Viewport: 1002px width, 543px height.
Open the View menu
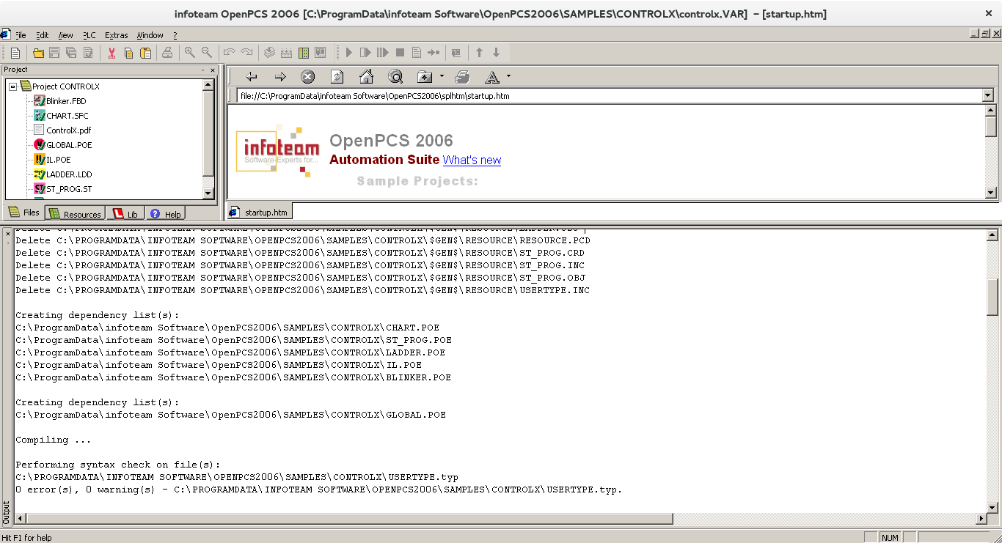pos(65,35)
